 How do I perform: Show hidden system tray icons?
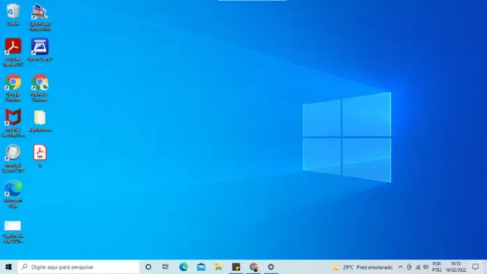tap(400, 267)
